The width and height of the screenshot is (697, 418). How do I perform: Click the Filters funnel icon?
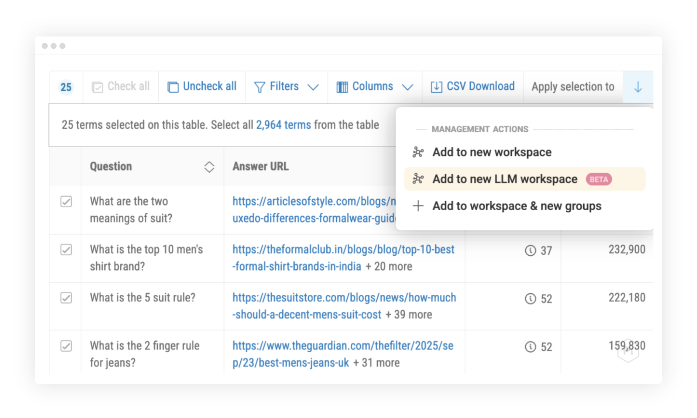pyautogui.click(x=260, y=87)
